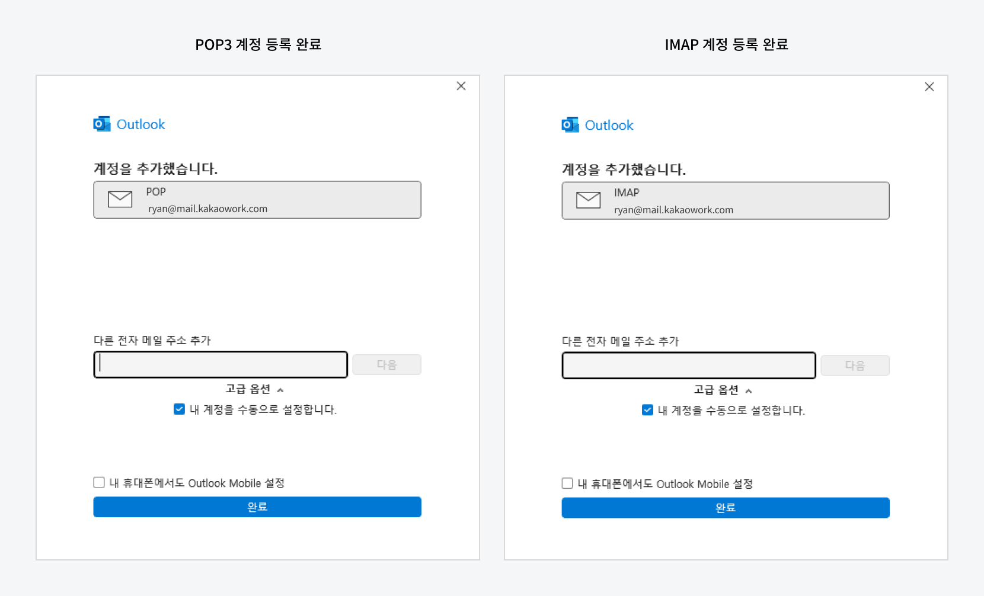Collapse 고급 옵션 in the POP3 dialog
The width and height of the screenshot is (984, 596).
255,389
